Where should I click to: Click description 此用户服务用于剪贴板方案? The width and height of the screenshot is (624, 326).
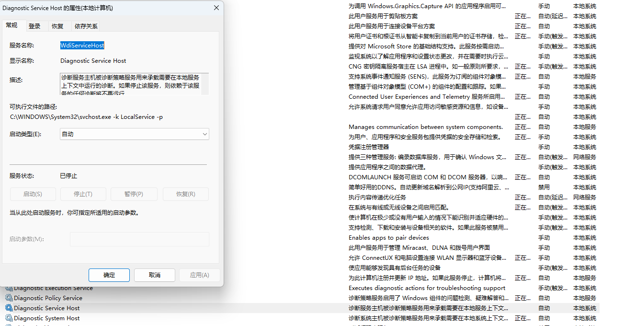[383, 16]
